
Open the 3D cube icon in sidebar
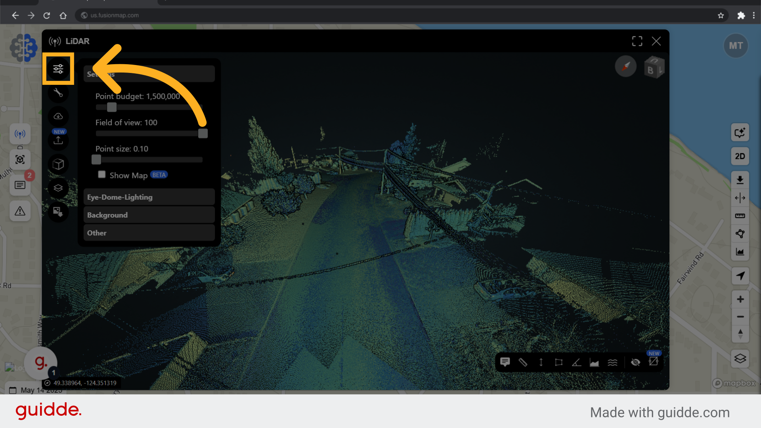click(58, 164)
